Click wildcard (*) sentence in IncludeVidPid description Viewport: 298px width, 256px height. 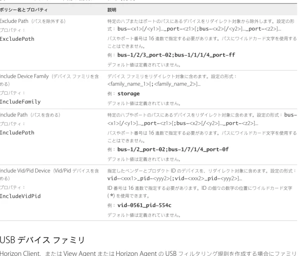point(200,192)
